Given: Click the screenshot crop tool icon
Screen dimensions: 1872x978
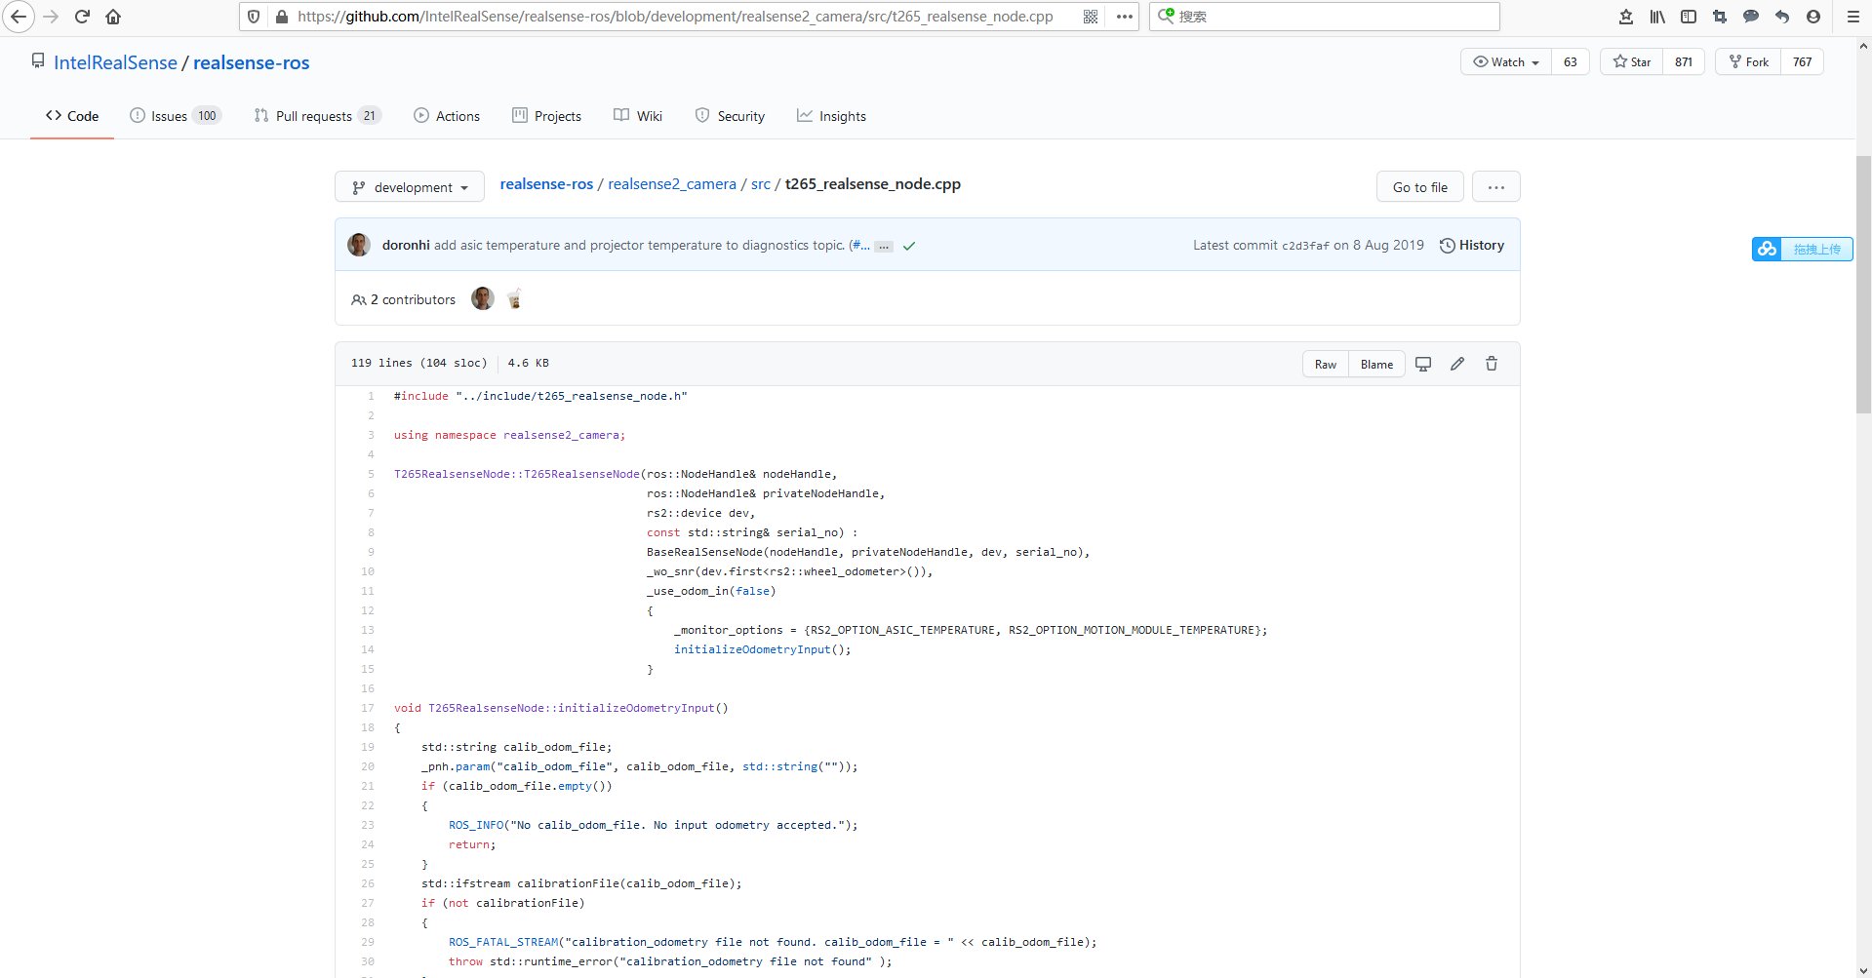Looking at the screenshot, I should pos(1720,17).
